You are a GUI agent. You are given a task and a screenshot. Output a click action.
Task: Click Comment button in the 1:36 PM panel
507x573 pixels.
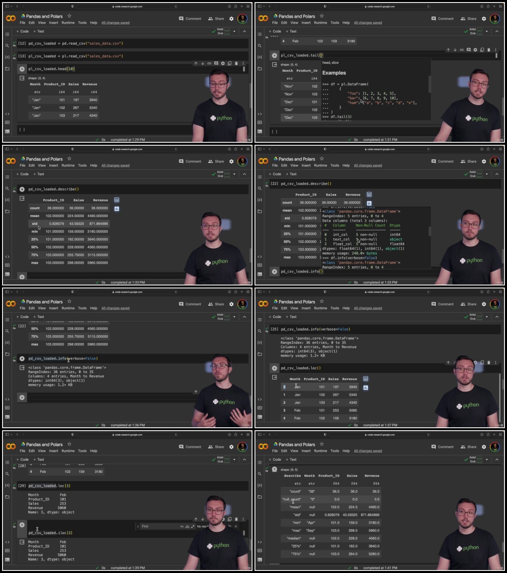tap(190, 304)
